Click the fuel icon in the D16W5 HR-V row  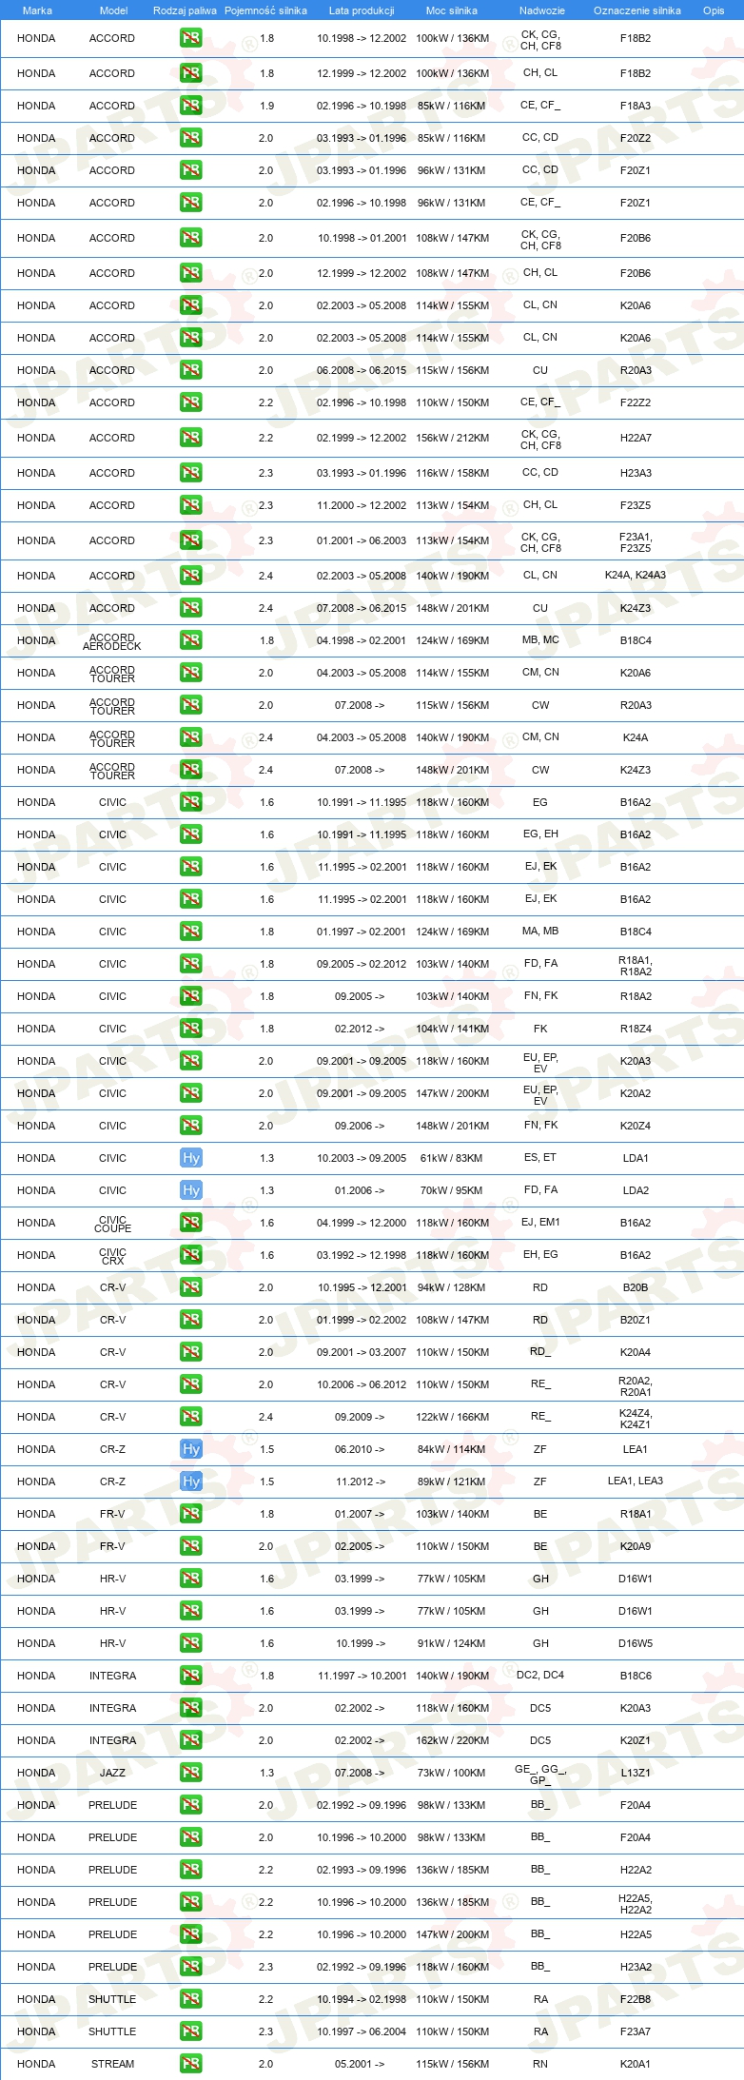pos(191,1643)
